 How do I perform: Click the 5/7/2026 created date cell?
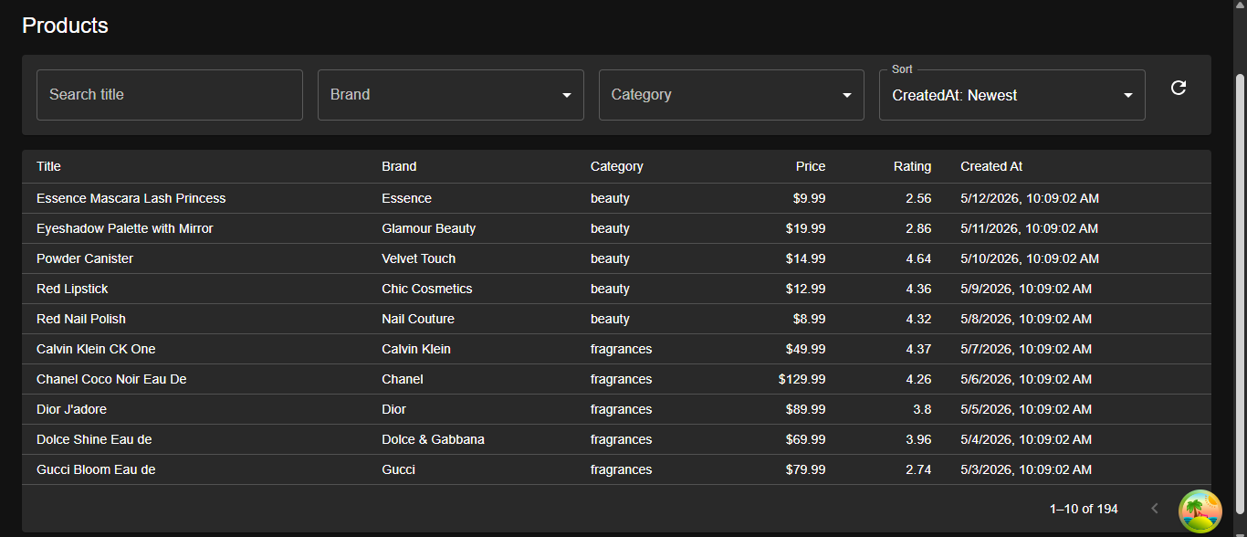click(x=1026, y=349)
